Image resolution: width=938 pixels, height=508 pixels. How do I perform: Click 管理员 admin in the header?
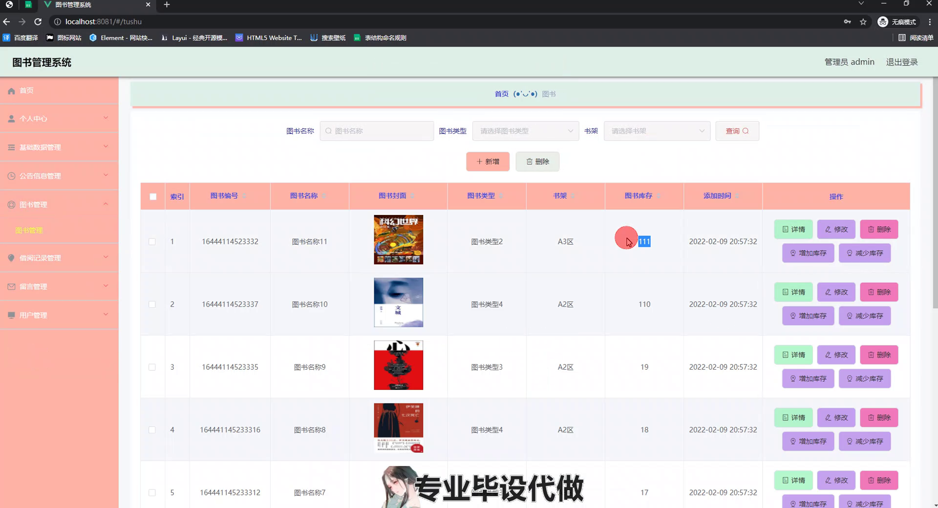[x=849, y=62]
